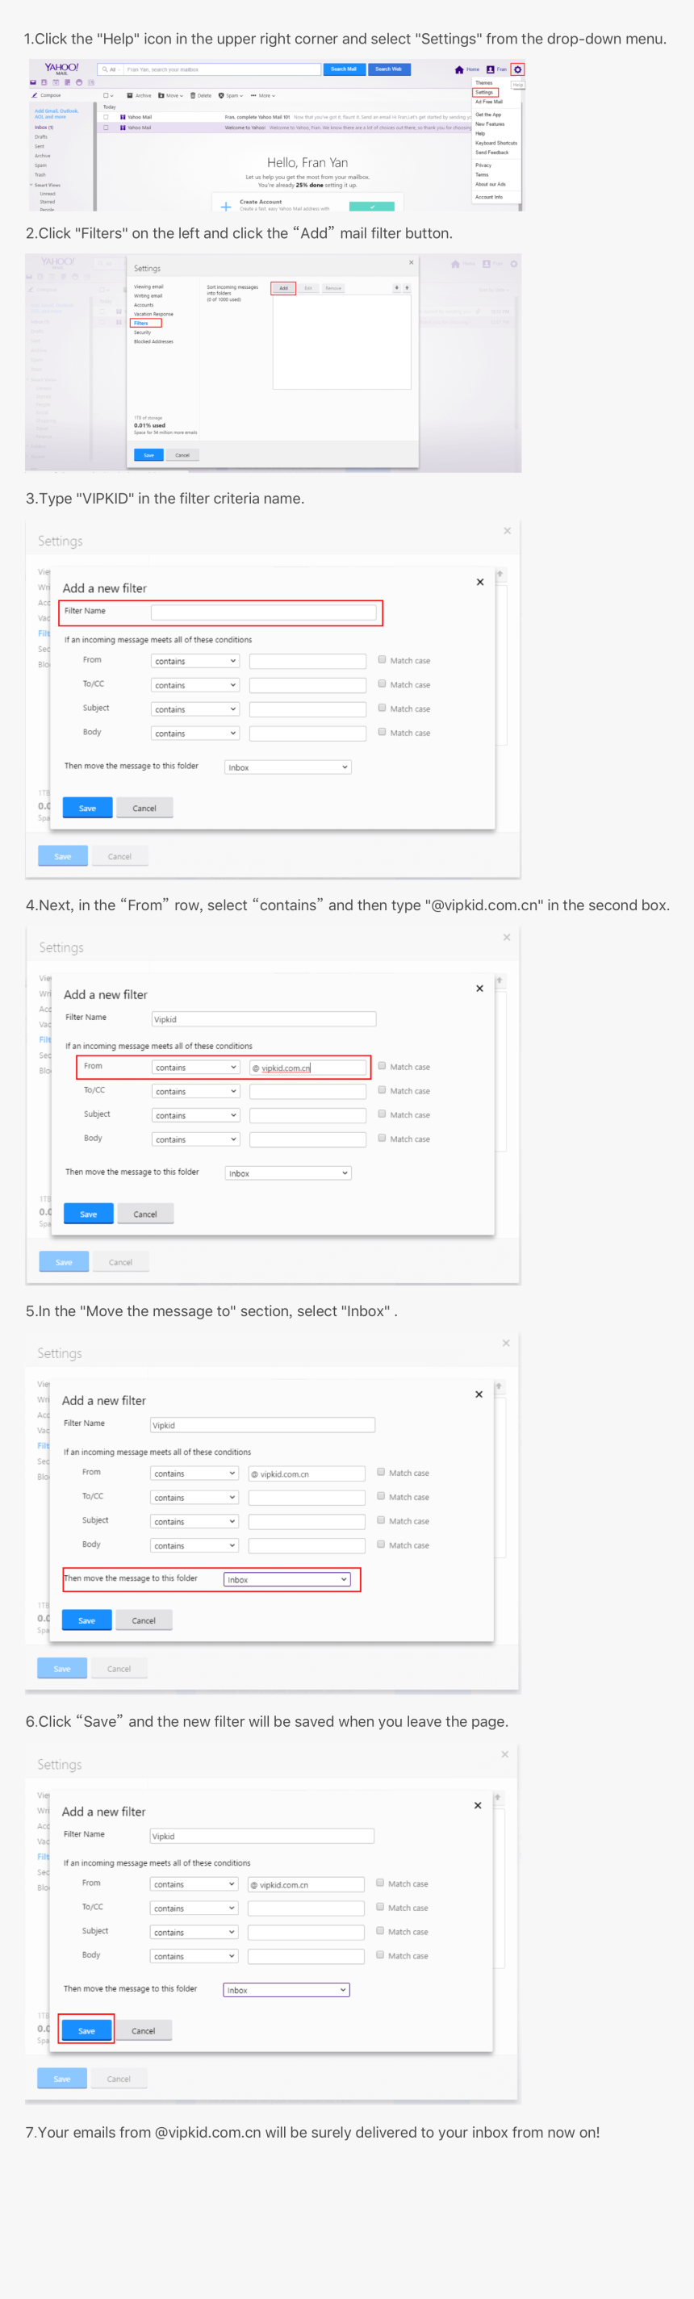The image size is (694, 2299).
Task: Tick To/CC row Match case in step 3 dialog
Action: point(382,683)
